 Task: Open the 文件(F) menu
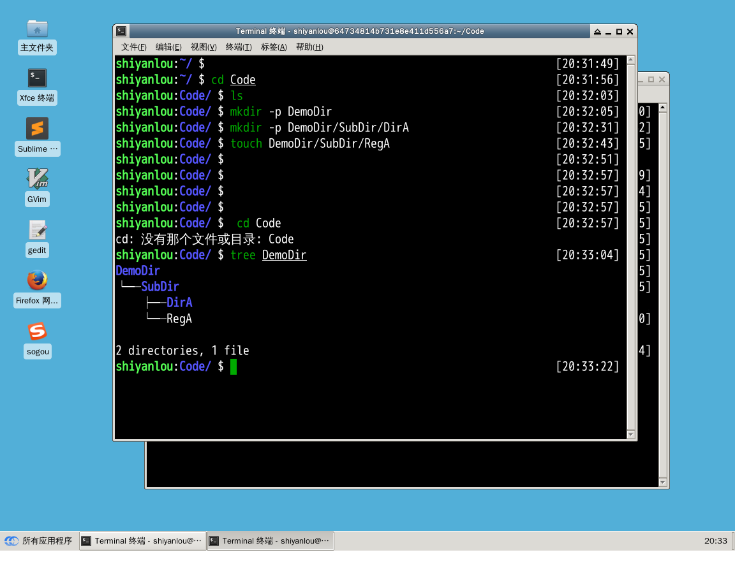133,47
